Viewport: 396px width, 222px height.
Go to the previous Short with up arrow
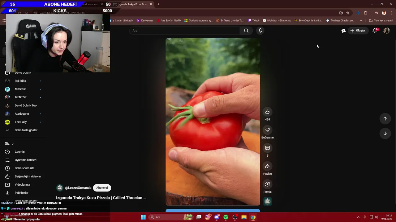[385, 119]
